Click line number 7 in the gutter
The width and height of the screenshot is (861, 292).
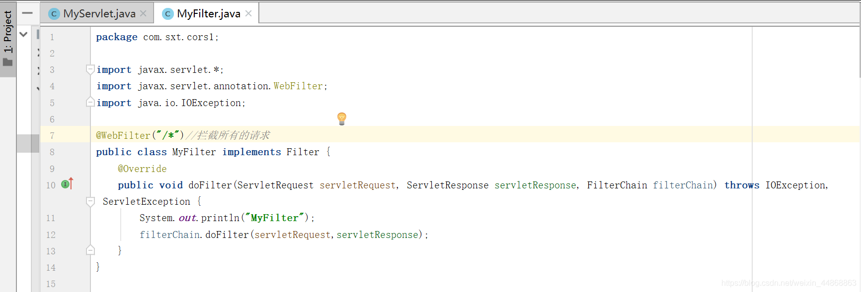[52, 135]
